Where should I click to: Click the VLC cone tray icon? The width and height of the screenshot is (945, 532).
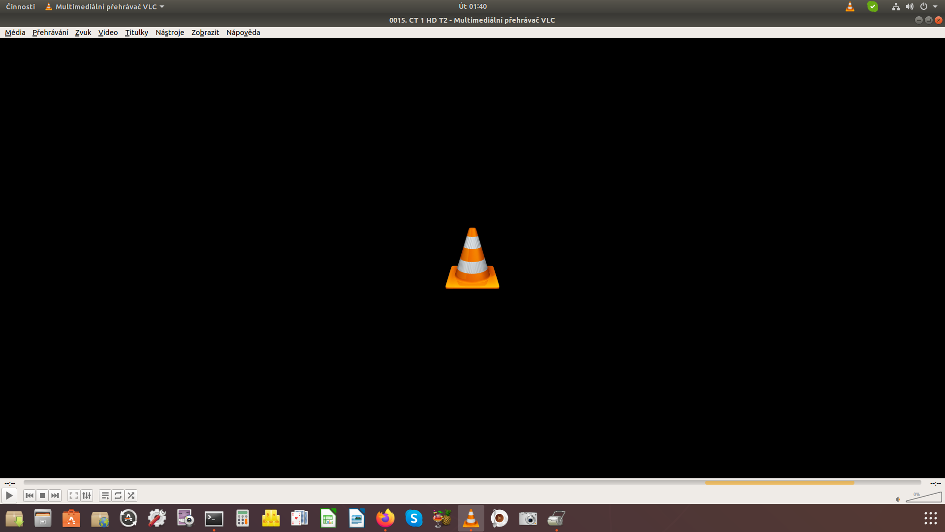[850, 6]
